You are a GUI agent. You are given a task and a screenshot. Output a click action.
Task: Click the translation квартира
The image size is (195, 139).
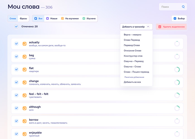[x=34, y=71]
